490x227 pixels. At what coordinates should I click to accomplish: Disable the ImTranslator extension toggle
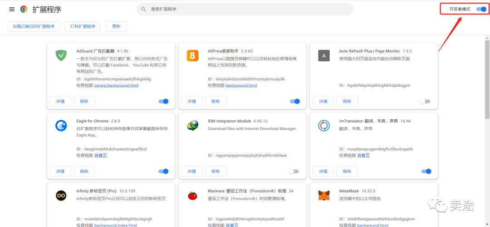click(426, 171)
